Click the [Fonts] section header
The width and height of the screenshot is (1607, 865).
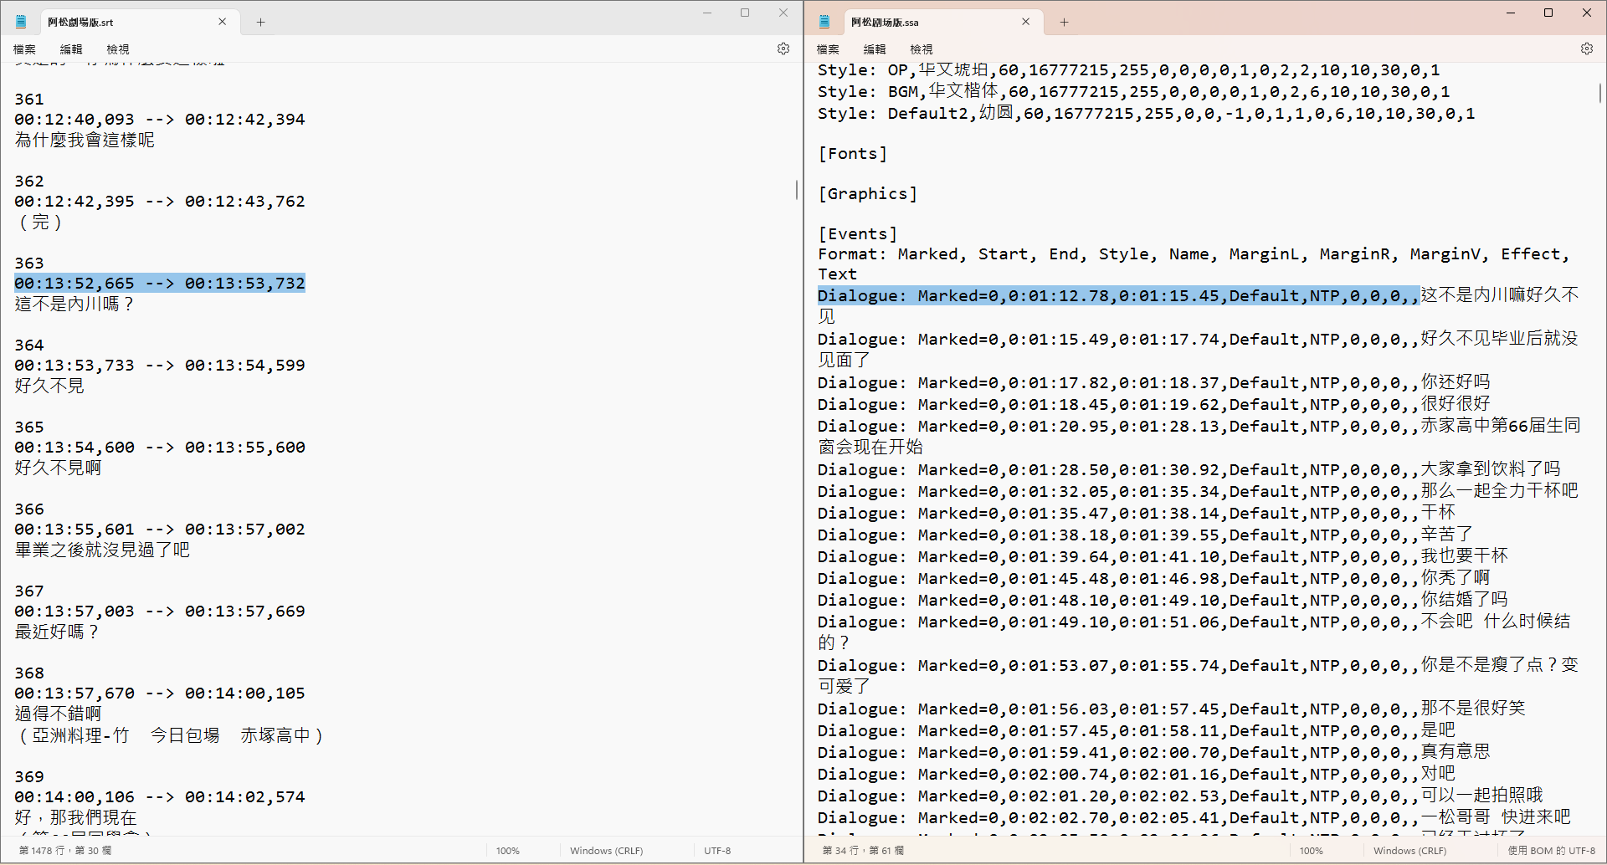point(852,153)
